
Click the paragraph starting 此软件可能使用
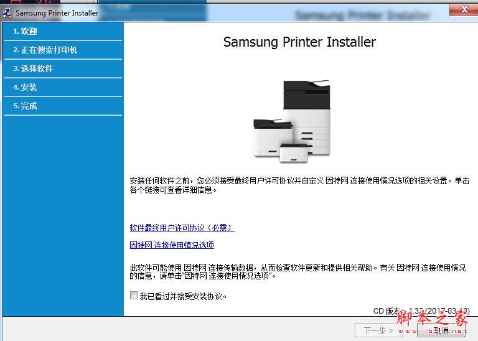point(298,272)
